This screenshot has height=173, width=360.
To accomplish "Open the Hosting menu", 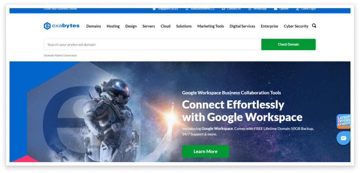I will (113, 26).
